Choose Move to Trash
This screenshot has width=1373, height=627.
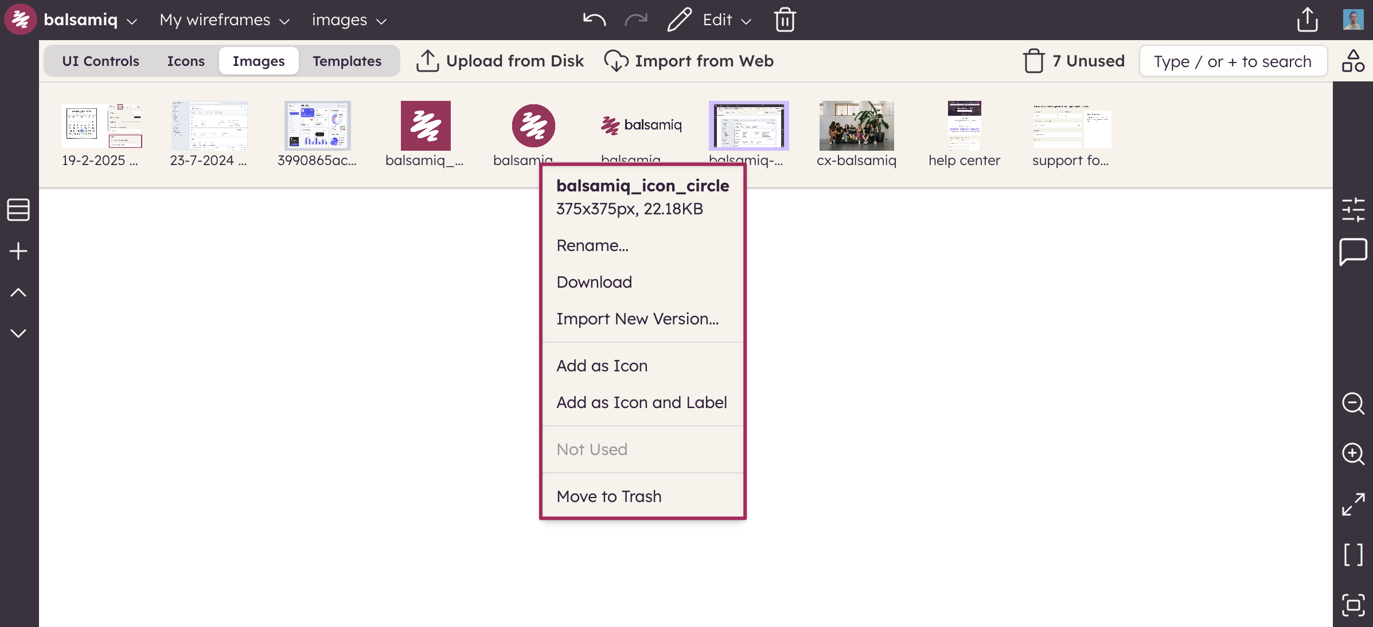pyautogui.click(x=642, y=496)
